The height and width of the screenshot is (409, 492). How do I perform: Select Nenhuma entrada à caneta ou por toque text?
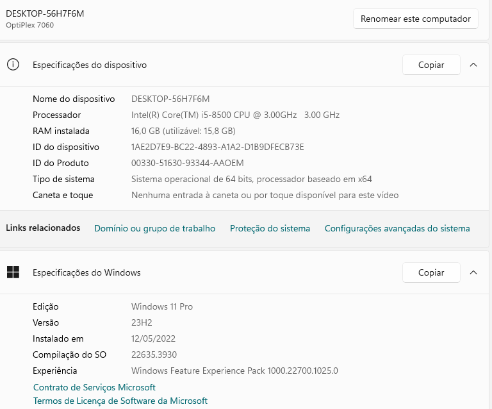coord(265,195)
